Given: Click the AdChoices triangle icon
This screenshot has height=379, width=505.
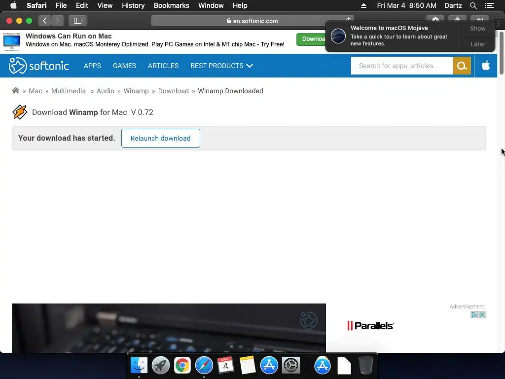Looking at the screenshot, I should tap(474, 314).
